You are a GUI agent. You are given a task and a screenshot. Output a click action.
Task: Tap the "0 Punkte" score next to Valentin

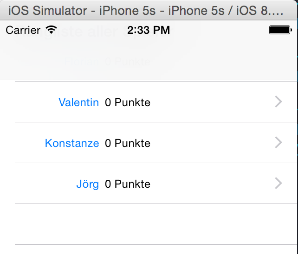(x=128, y=102)
